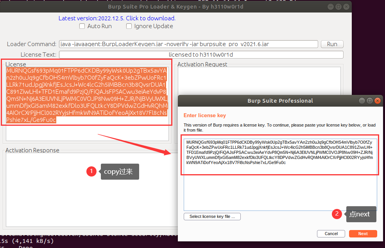The width and height of the screenshot is (385, 248).
Task: Click the 'License Text:' label
Action: click(39, 54)
